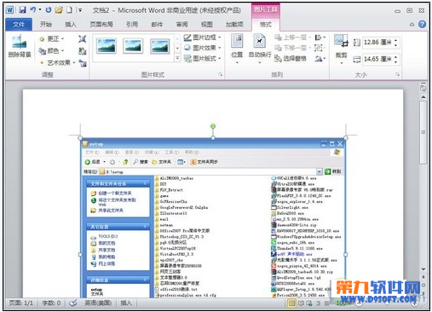
Task: Open the 艺术效果 (Artistic Effects) dropdown
Action: [58, 62]
